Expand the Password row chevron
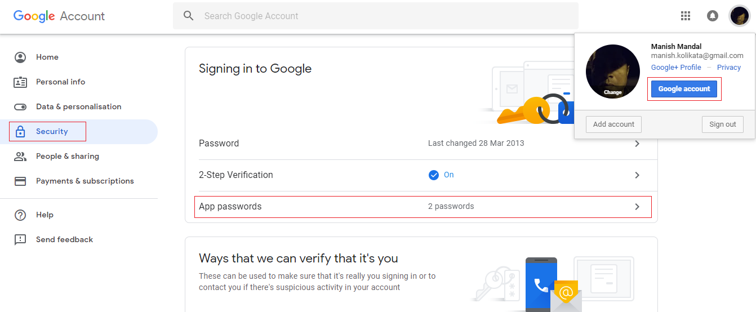Image resolution: width=756 pixels, height=312 pixels. pos(637,144)
